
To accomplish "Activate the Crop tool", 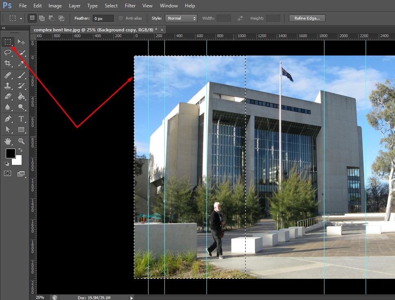I will (x=8, y=63).
